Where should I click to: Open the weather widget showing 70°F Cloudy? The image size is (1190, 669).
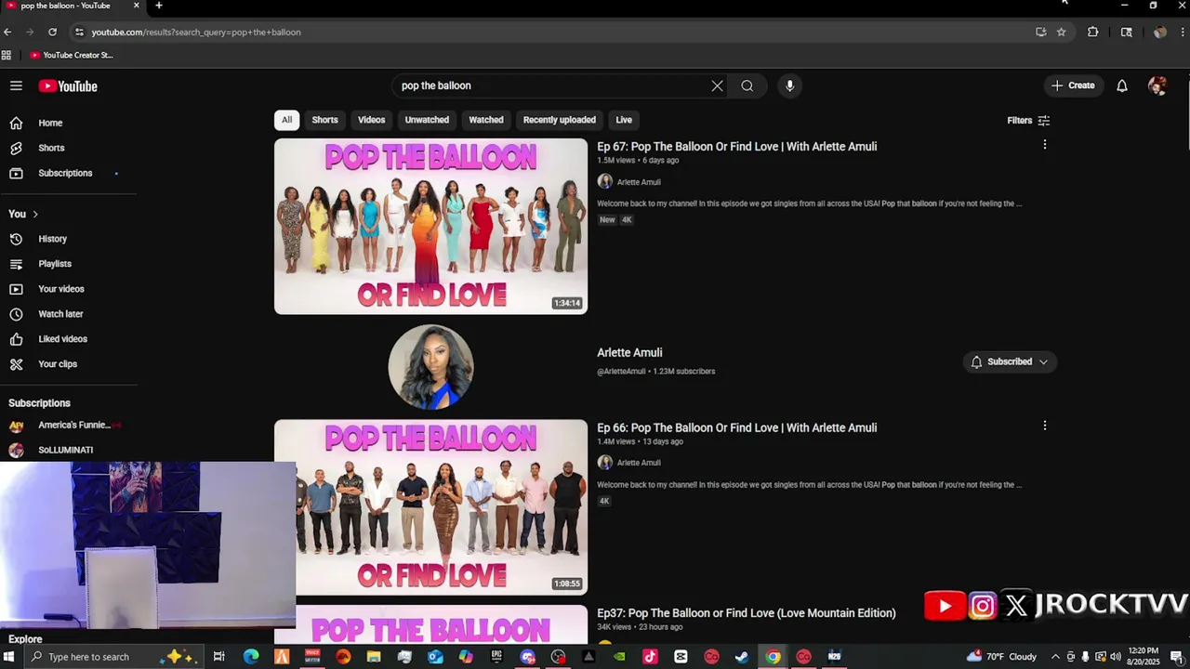tap(1002, 657)
